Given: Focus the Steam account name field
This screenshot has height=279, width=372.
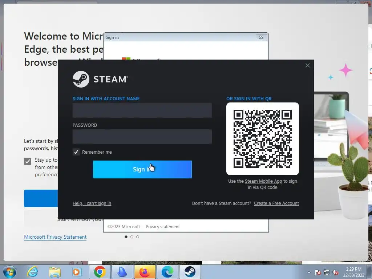Looking at the screenshot, I should (142, 110).
